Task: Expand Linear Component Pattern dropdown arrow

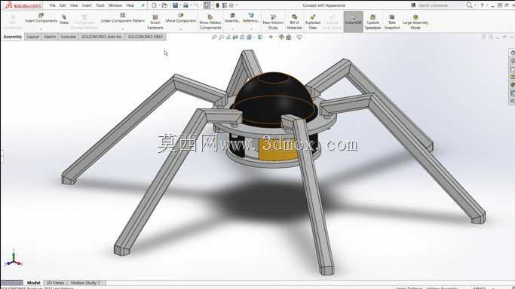Action: coord(122,29)
